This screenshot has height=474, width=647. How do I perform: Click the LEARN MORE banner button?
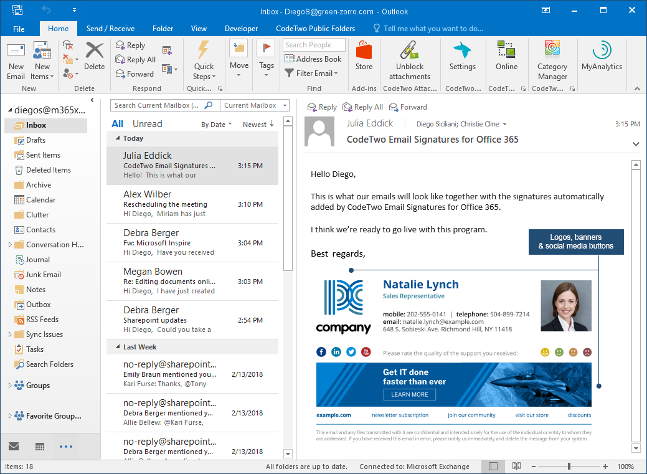tap(409, 395)
